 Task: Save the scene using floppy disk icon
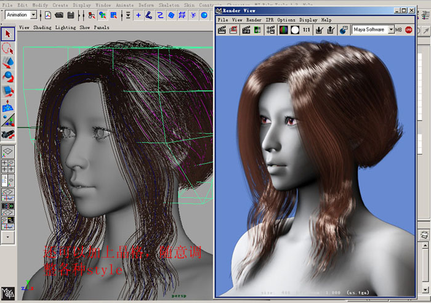[71, 15]
